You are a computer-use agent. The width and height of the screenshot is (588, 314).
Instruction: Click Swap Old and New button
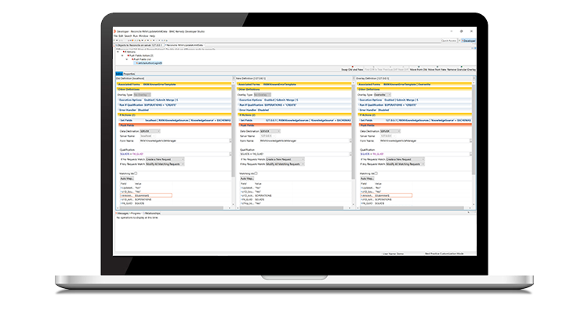352,70
